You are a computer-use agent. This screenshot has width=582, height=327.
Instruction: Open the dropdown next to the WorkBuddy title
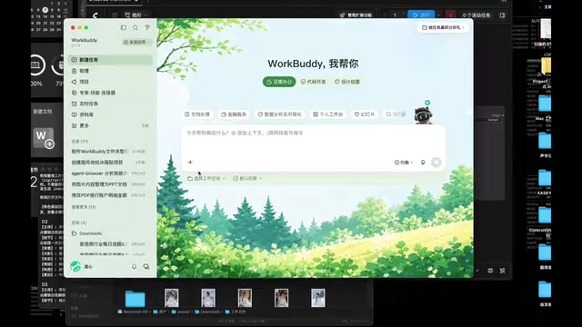click(x=136, y=42)
